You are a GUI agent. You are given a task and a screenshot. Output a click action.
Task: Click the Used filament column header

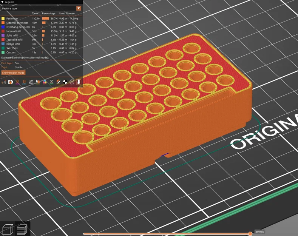(68, 13)
